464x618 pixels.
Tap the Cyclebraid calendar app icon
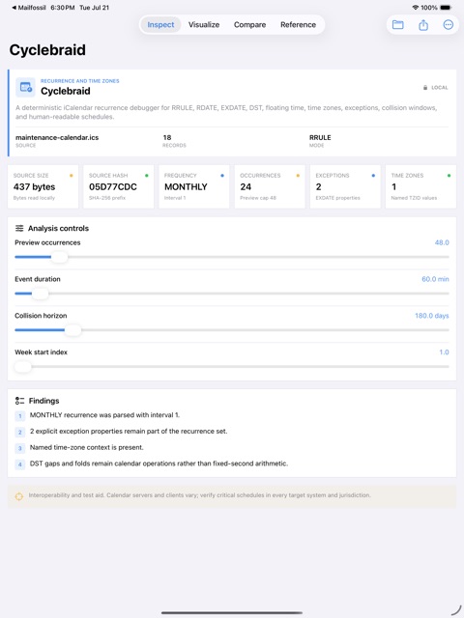click(x=25, y=87)
